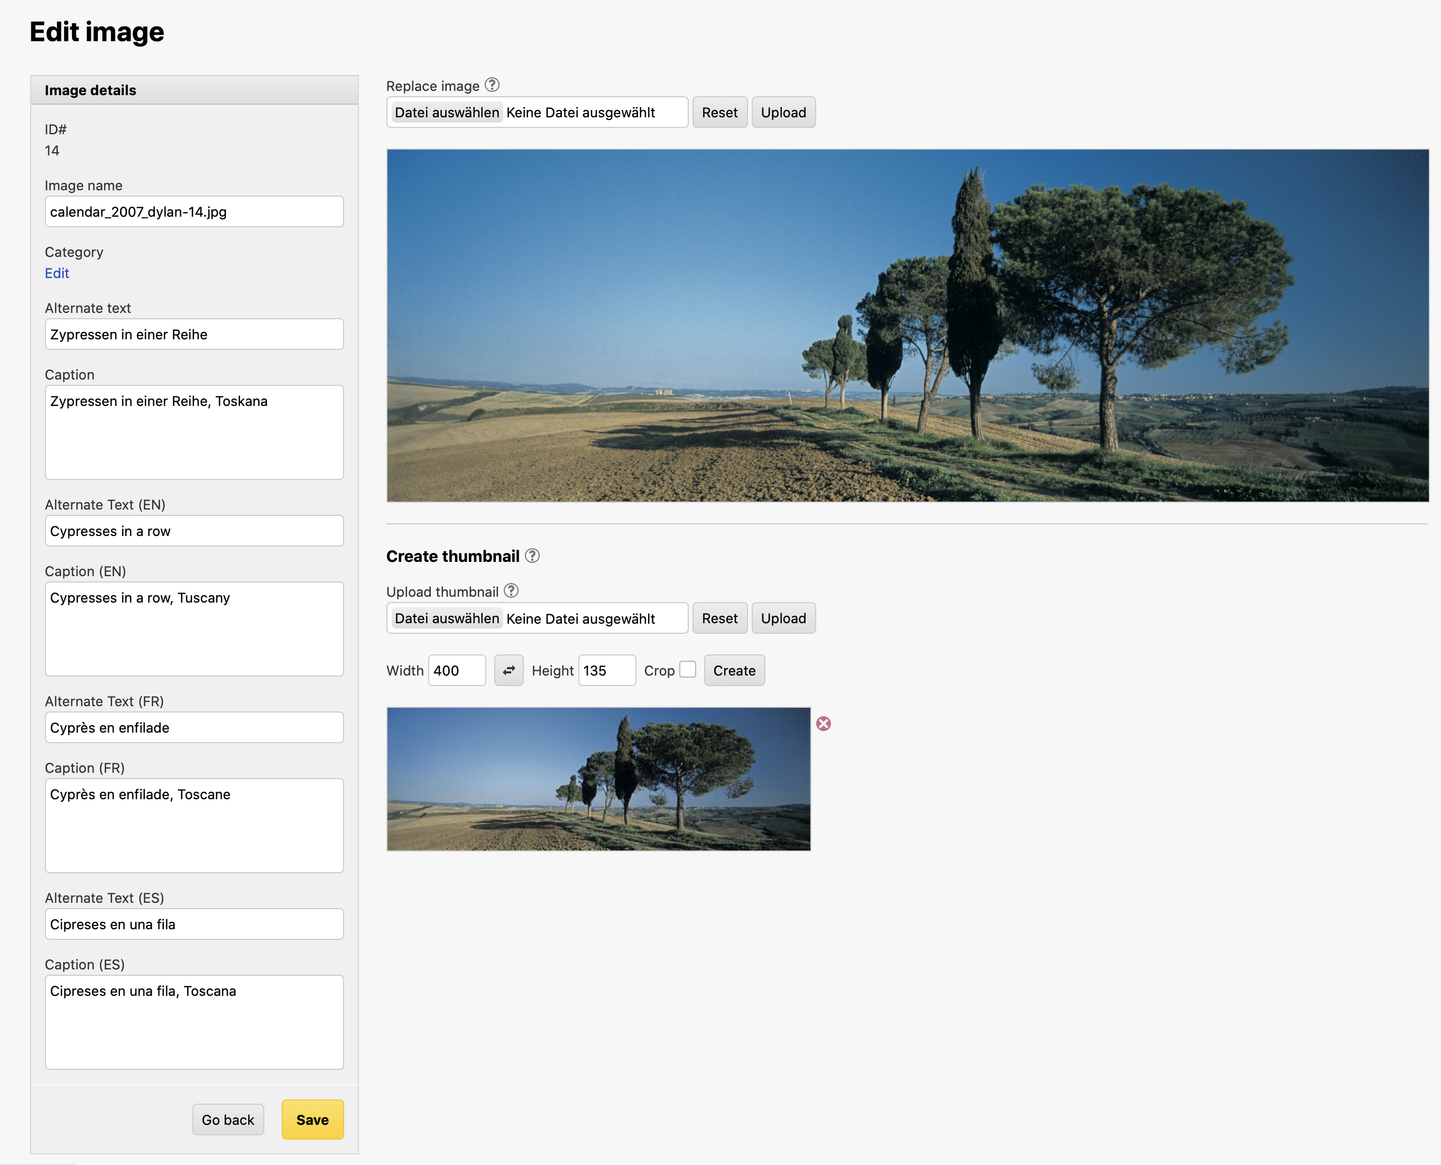Screen dimensions: 1441x1165
Task: Click the generated thumbnail preview image
Action: (x=599, y=779)
